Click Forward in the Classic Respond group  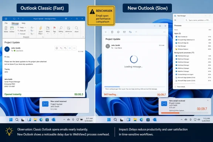pos(21,34)
